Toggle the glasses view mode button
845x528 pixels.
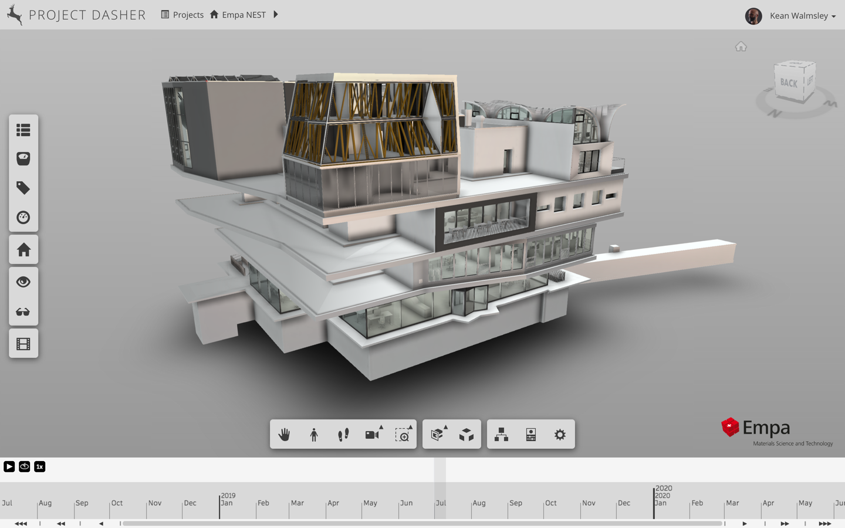pos(23,312)
